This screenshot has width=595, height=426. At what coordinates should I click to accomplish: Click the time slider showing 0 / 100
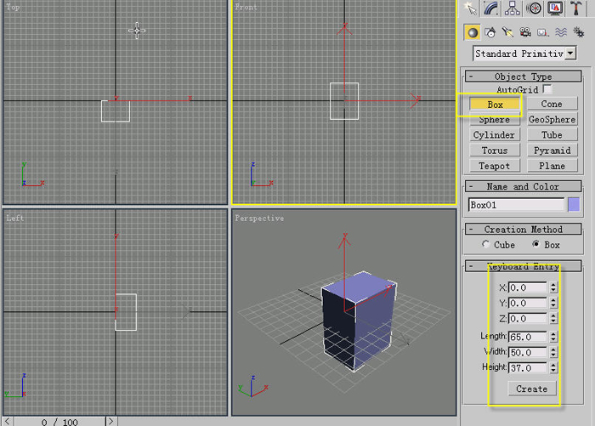pos(59,422)
